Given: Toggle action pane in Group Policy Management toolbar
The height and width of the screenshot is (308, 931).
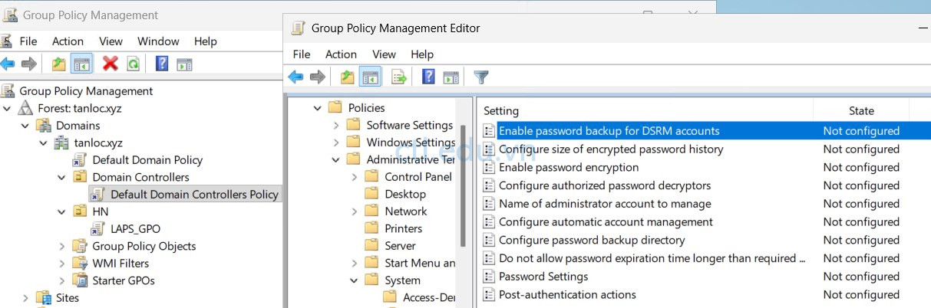Looking at the screenshot, I should click(x=183, y=64).
